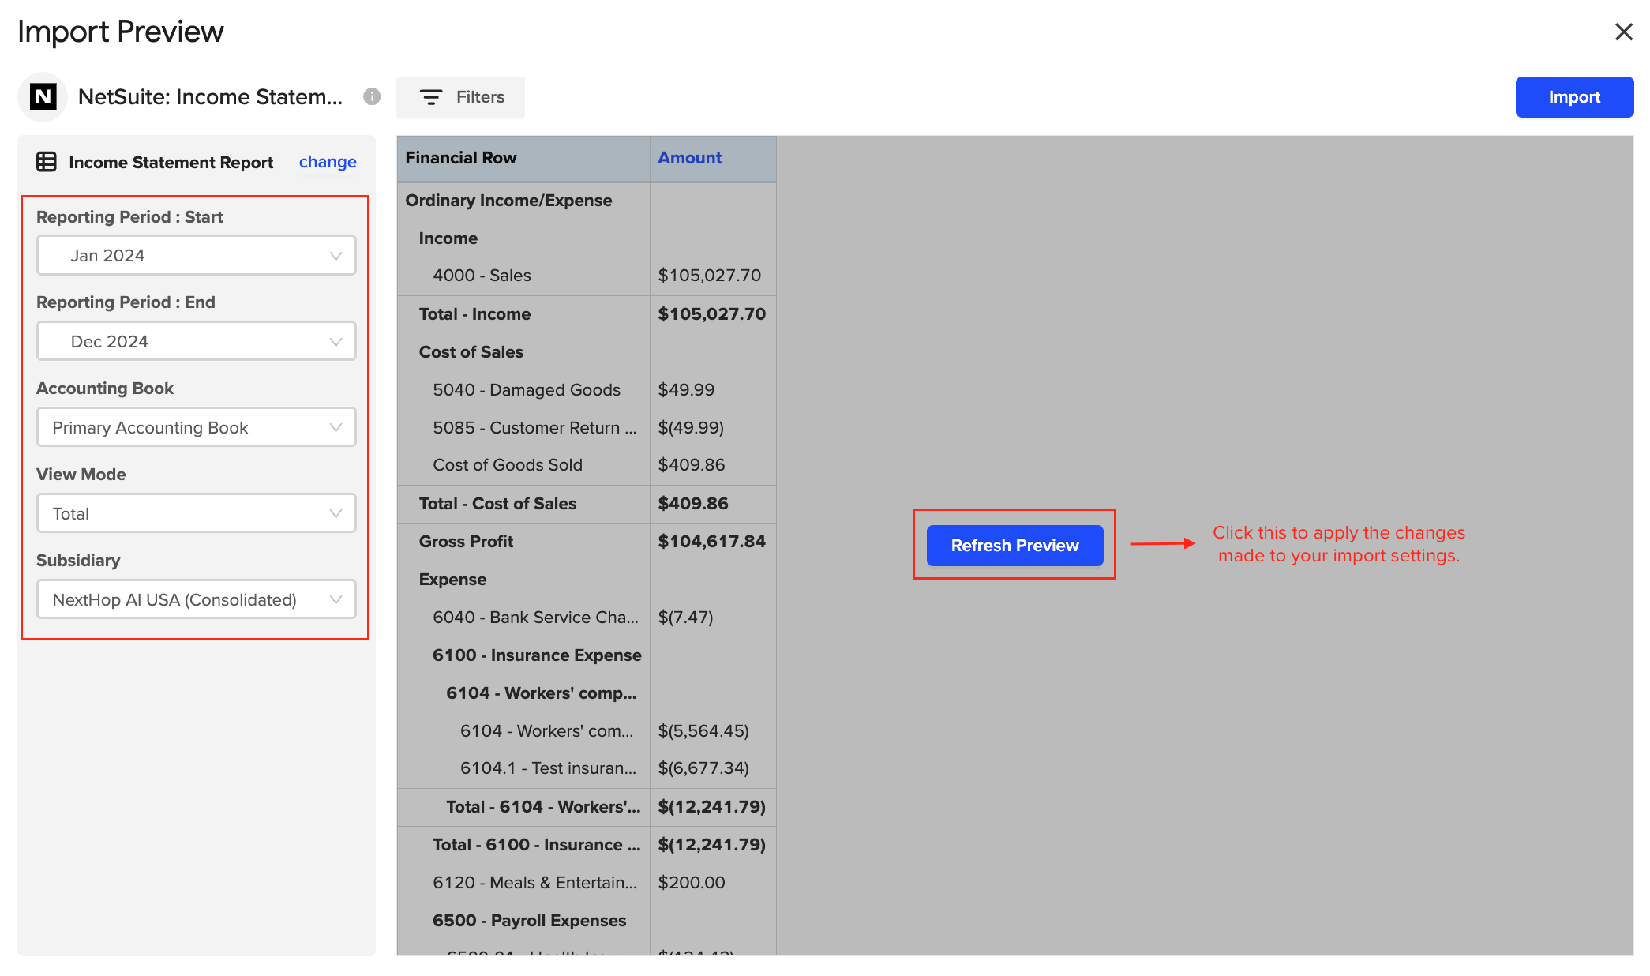
Task: Sort the table by Amount column
Action: tap(689, 157)
